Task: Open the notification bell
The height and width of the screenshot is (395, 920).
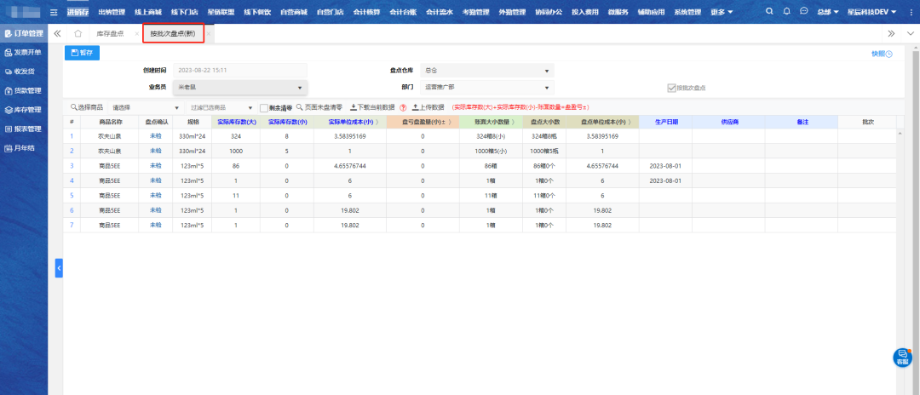Action: point(786,11)
